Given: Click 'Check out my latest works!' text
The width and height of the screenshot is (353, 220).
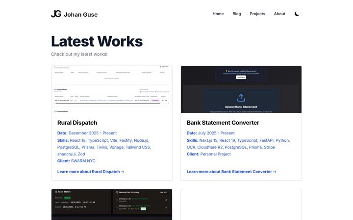Looking at the screenshot, I should pos(79,54).
